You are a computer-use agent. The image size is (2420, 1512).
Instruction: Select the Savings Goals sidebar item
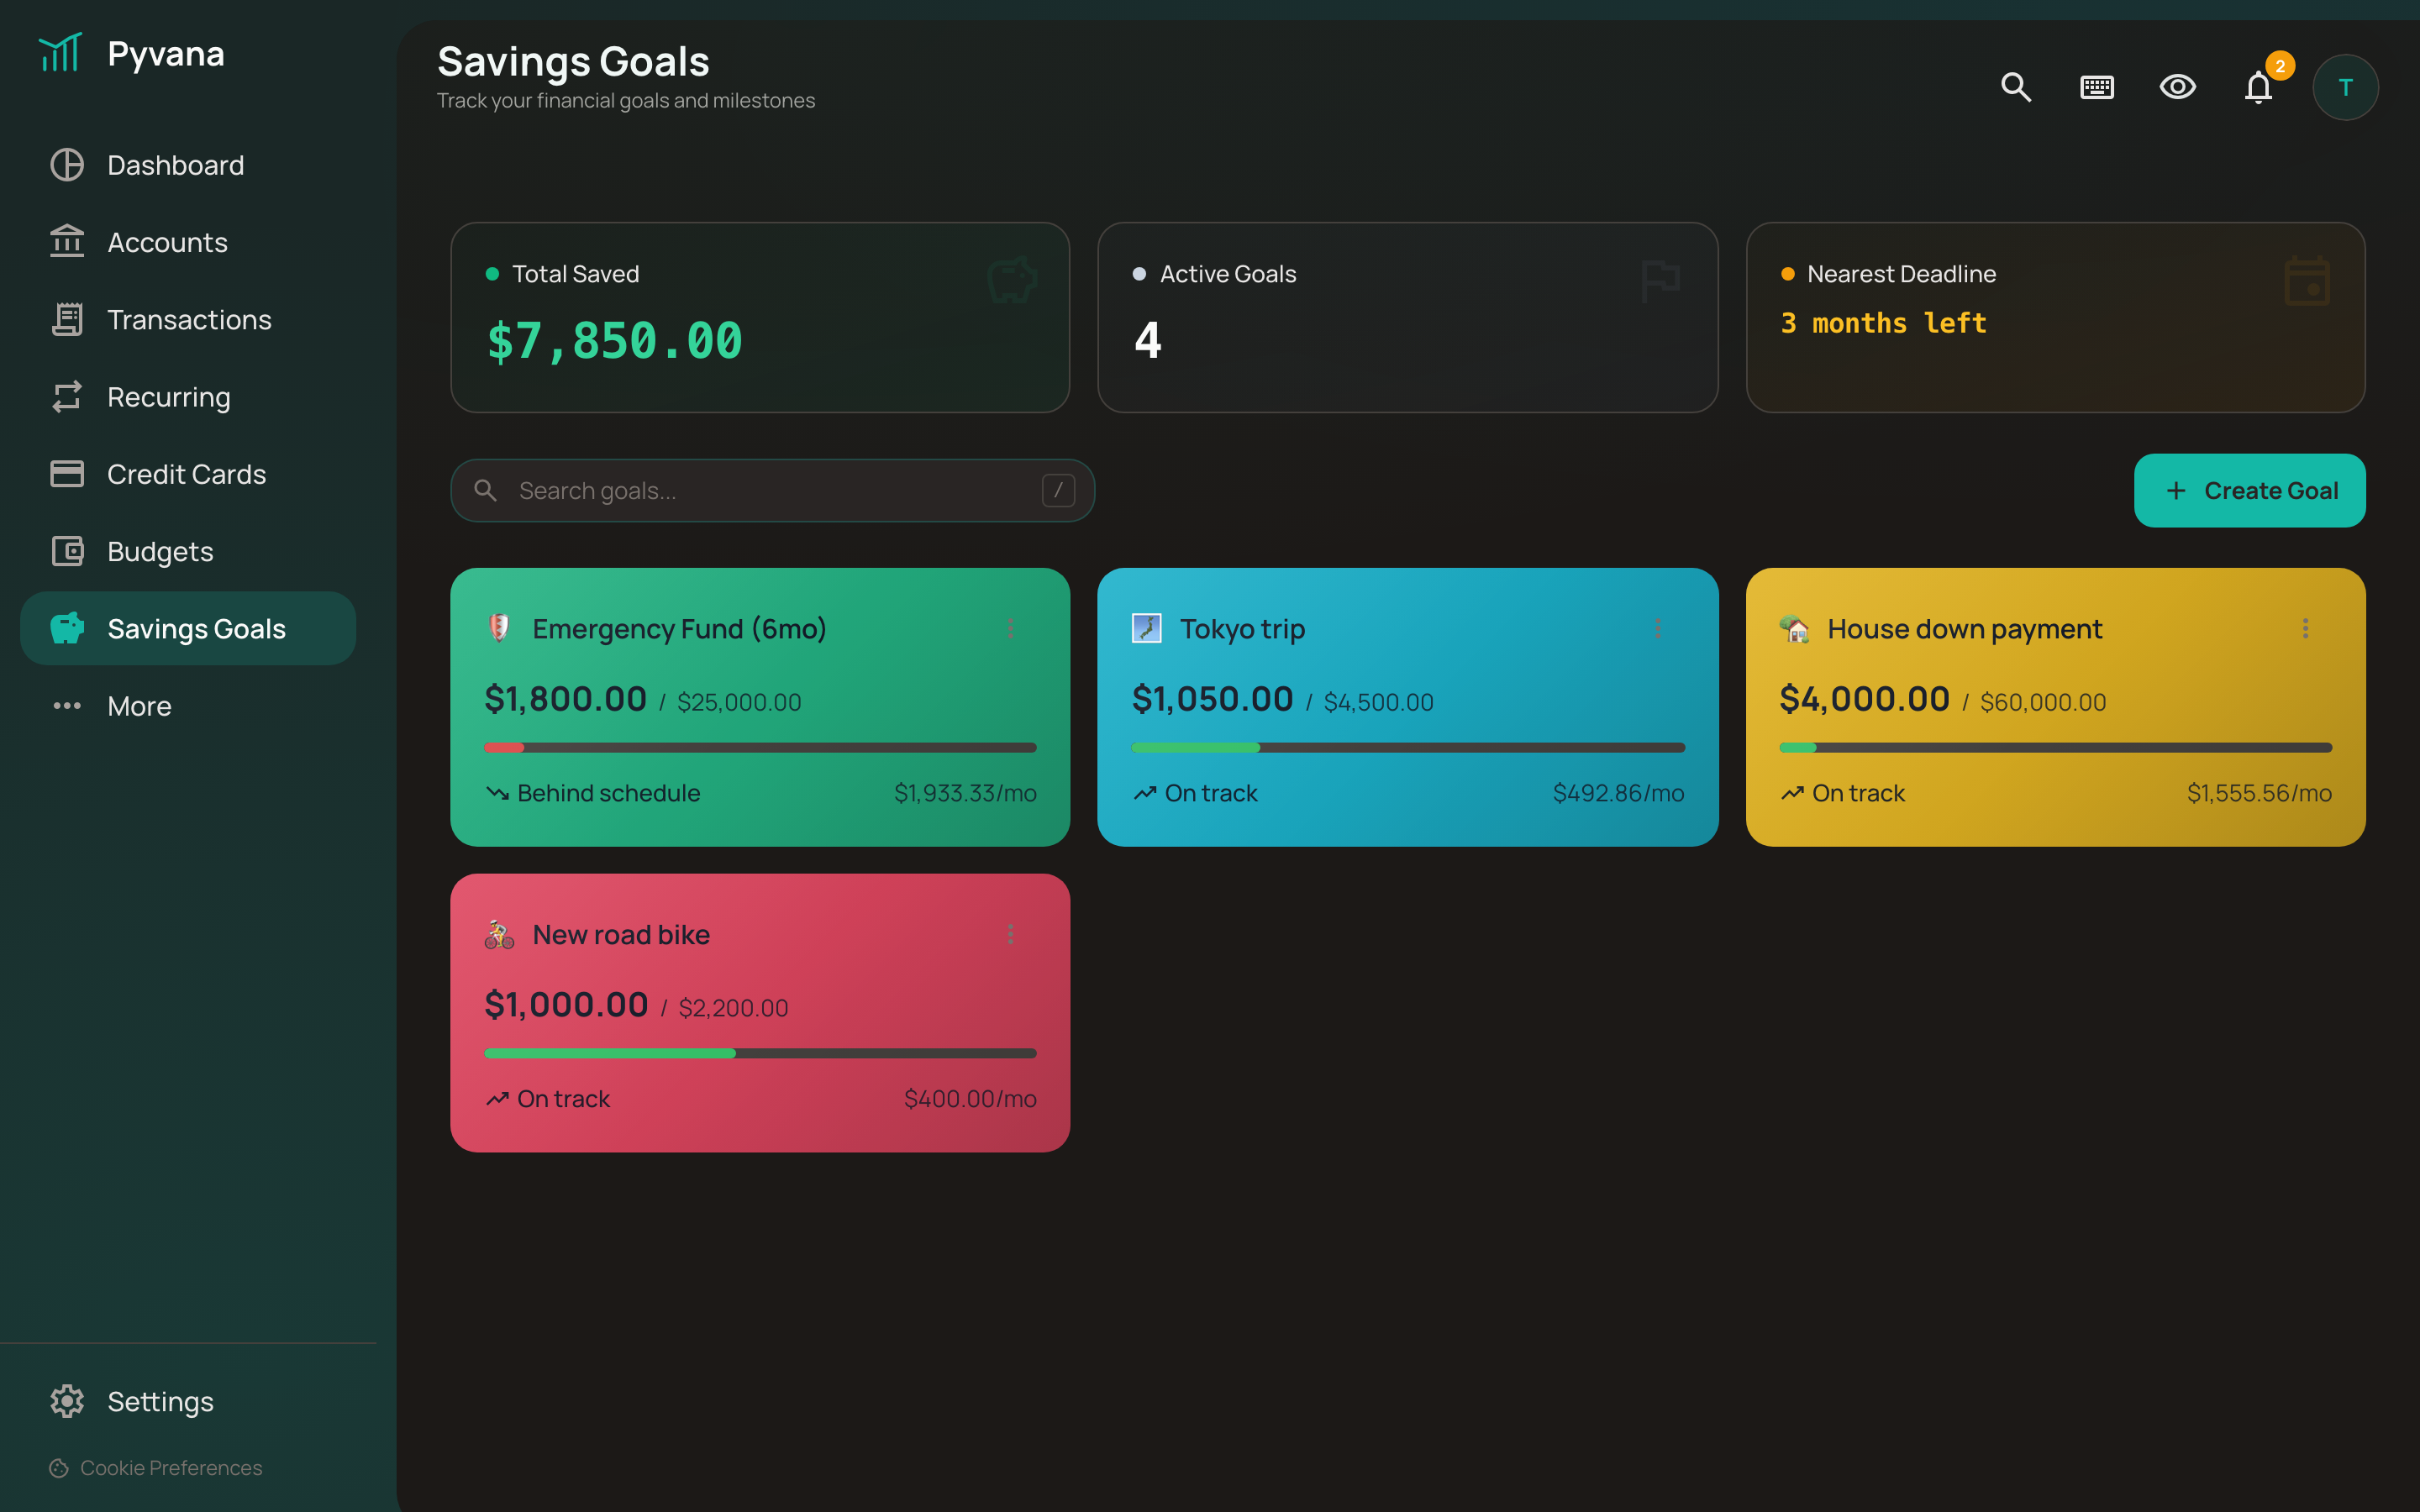[x=188, y=628]
